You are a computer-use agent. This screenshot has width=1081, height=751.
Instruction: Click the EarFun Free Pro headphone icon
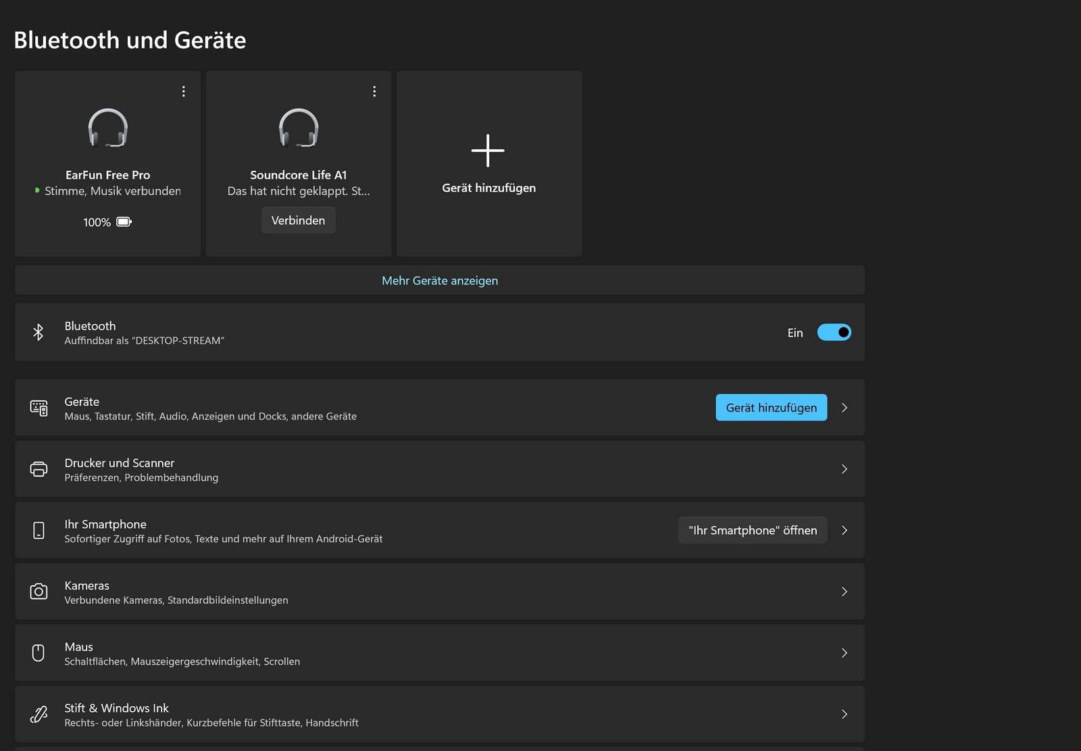(108, 128)
